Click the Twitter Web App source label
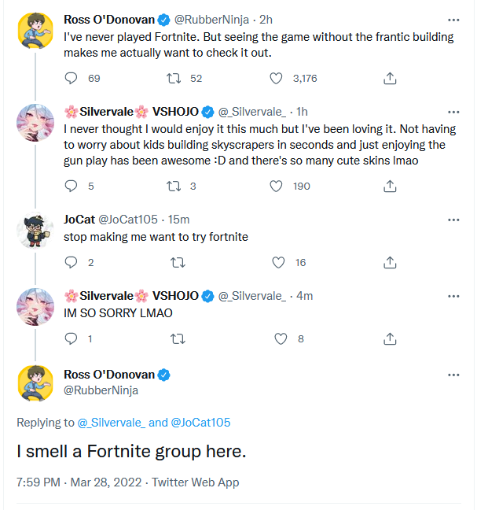The image size is (477, 510). pos(196,482)
